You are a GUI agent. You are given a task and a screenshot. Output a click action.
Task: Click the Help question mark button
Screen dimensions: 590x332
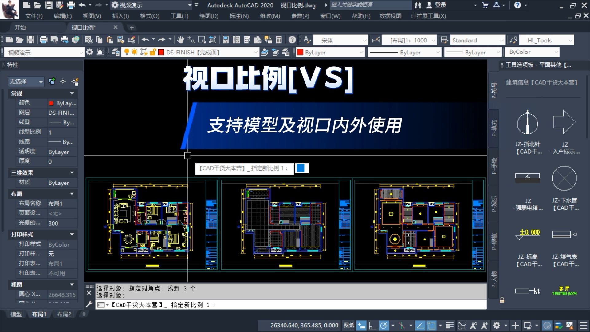pos(518,5)
